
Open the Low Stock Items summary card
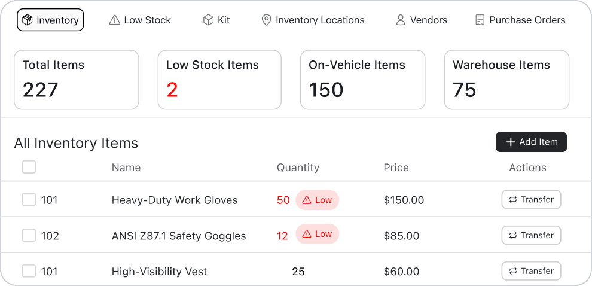(219, 80)
